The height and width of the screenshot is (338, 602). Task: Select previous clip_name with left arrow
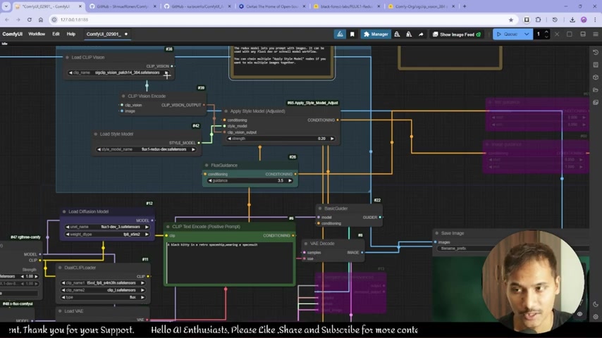[x=70, y=73]
